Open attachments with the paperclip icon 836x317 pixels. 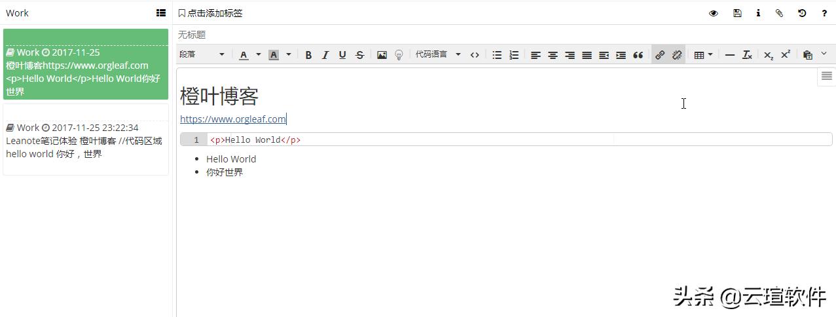point(779,13)
